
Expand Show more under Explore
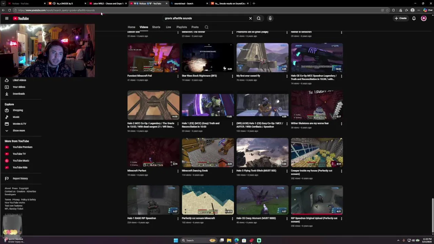tap(19, 130)
